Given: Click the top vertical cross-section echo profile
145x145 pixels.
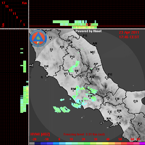Looking at the screenshot, I should click(x=75, y=24).
